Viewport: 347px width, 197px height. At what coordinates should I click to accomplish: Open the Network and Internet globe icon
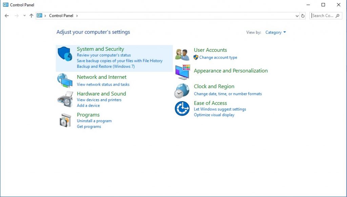(x=65, y=81)
